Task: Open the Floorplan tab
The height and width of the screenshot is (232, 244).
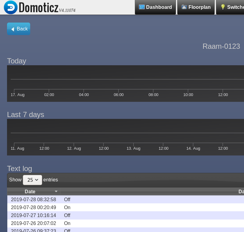Action: pos(196,7)
